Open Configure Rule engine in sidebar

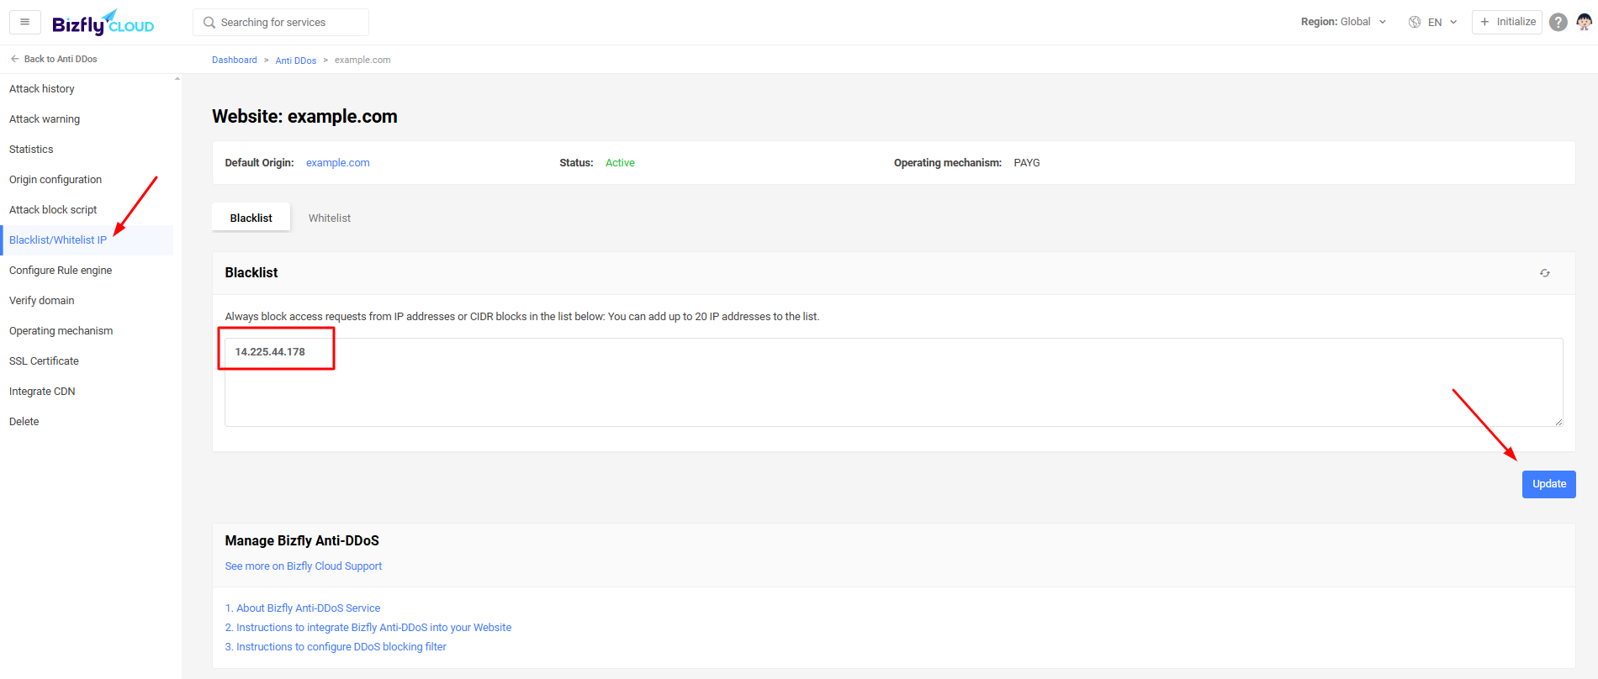point(61,271)
